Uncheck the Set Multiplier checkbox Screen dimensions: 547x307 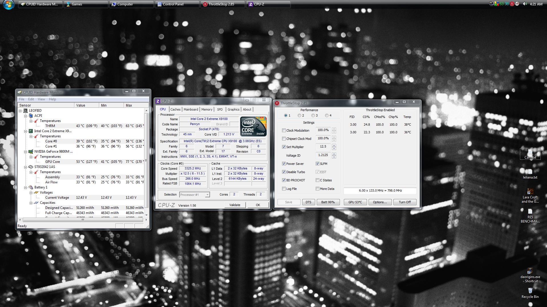pyautogui.click(x=284, y=147)
